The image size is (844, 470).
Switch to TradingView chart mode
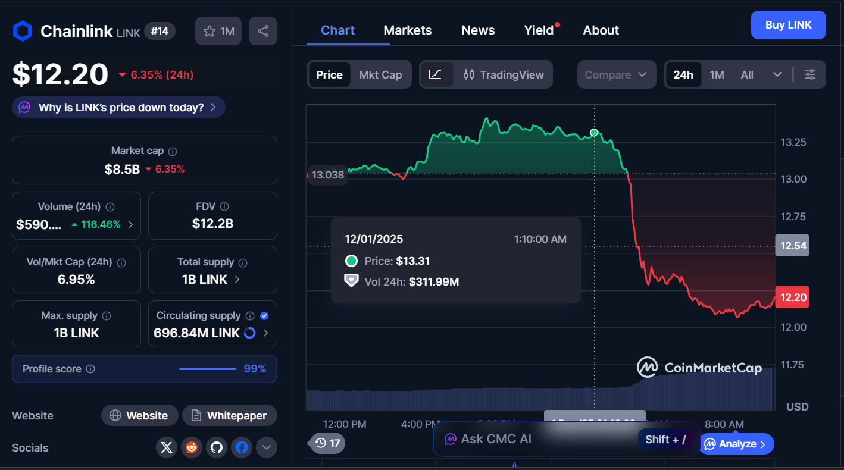point(504,74)
